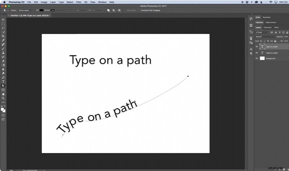Select the Rectangular Marquee tool
The height and width of the screenshot is (171, 289).
pyautogui.click(x=3, y=24)
